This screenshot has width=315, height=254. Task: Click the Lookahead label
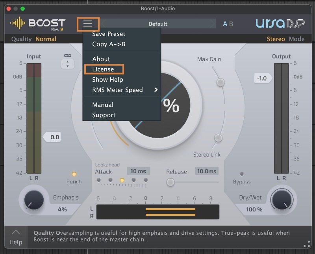pos(107,165)
